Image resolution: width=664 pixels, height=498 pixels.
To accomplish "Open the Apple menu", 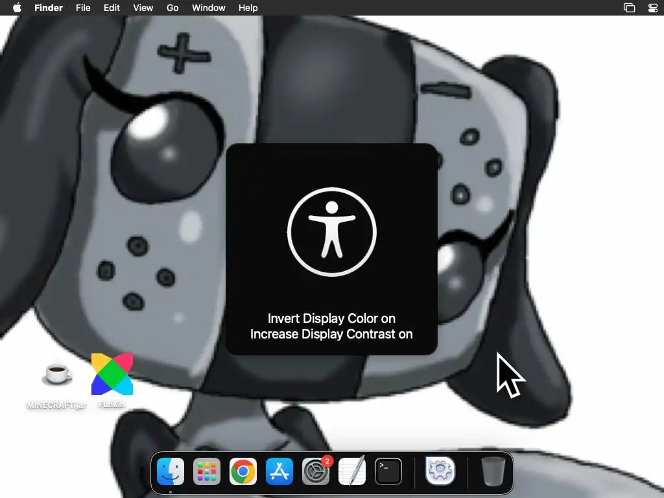I will point(16,8).
